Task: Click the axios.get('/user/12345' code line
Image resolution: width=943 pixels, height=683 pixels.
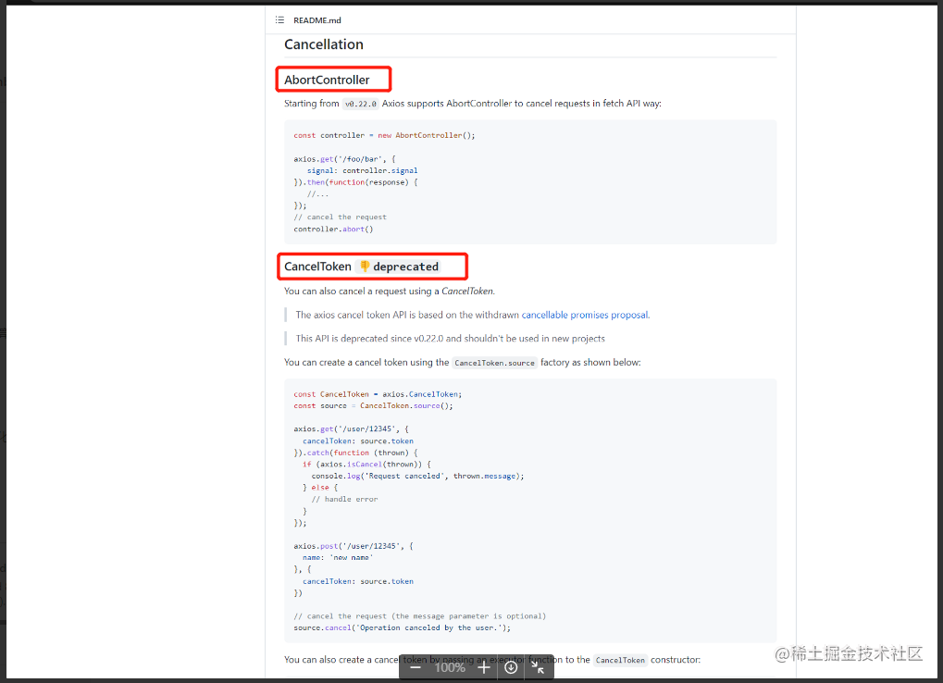Action: (x=352, y=429)
